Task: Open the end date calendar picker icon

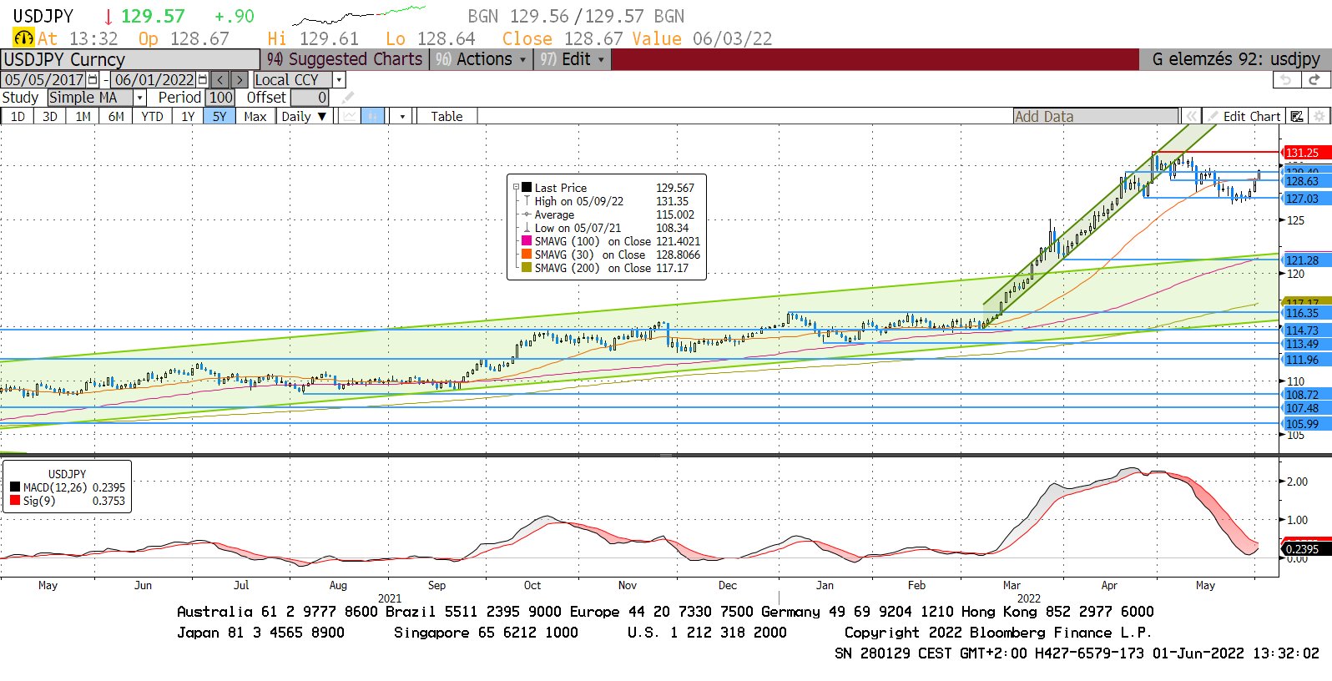Action: click(x=202, y=80)
